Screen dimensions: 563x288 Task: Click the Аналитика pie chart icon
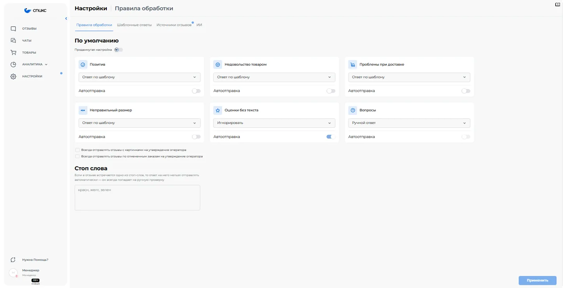point(13,64)
